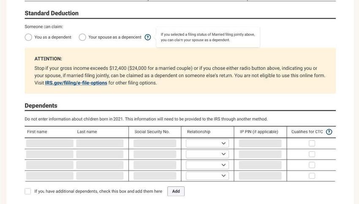Viewport: 359px width, 204px height.
Task: Click IP PIN field in third dependent row
Action: point(260,165)
